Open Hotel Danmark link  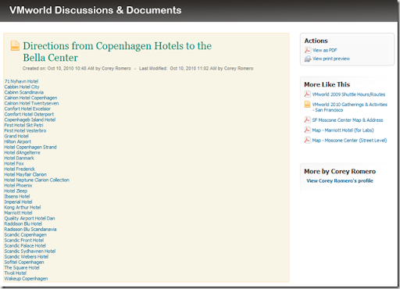19,158
